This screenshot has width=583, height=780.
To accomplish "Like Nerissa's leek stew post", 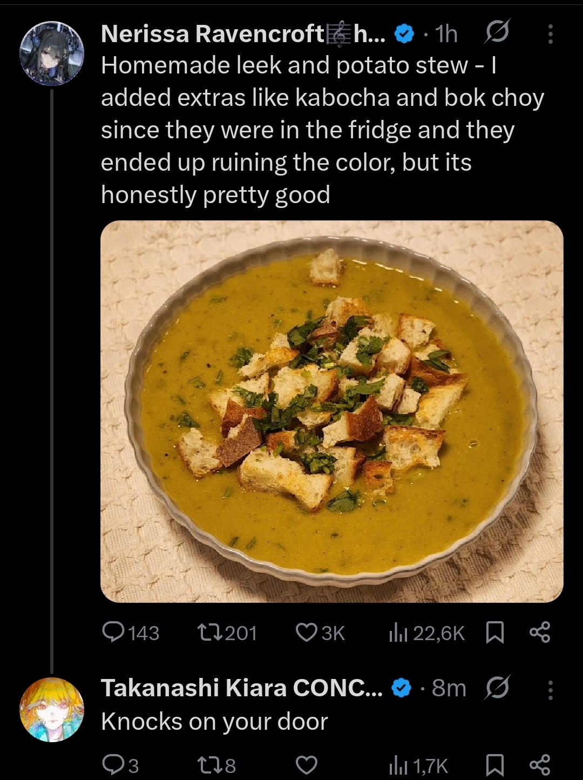I will click(307, 632).
